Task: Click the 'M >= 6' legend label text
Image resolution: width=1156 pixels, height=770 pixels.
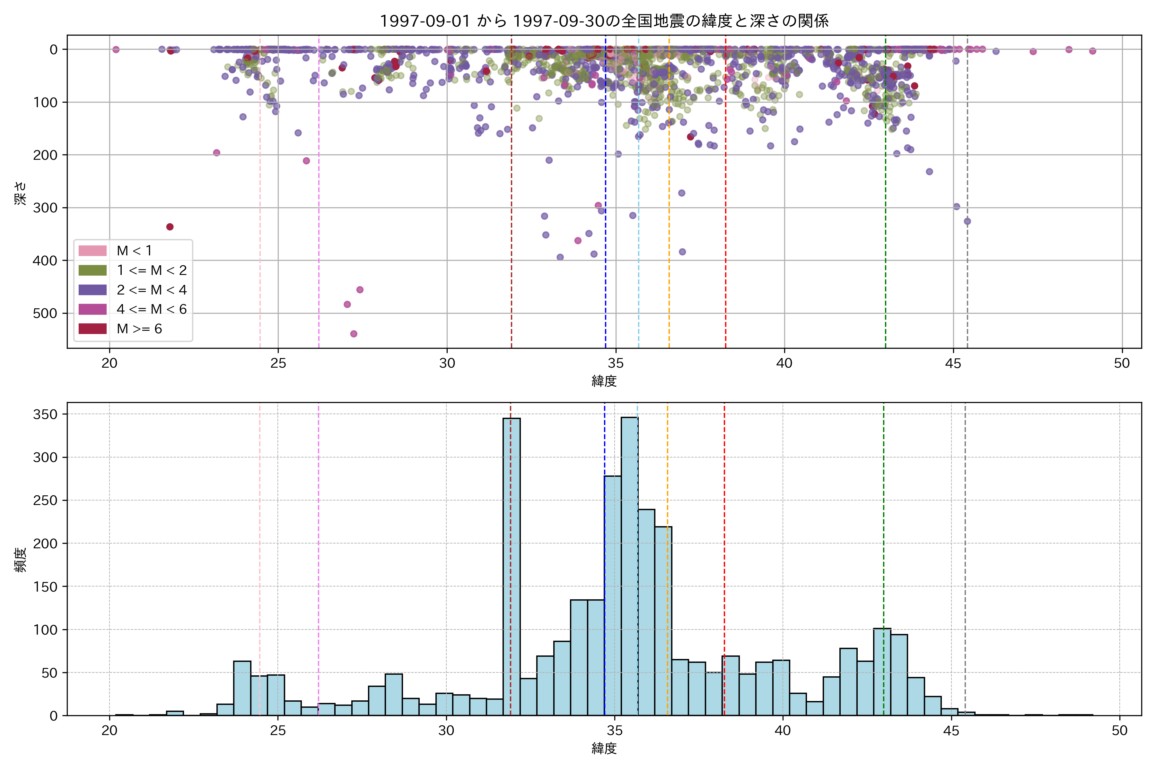Action: click(139, 329)
